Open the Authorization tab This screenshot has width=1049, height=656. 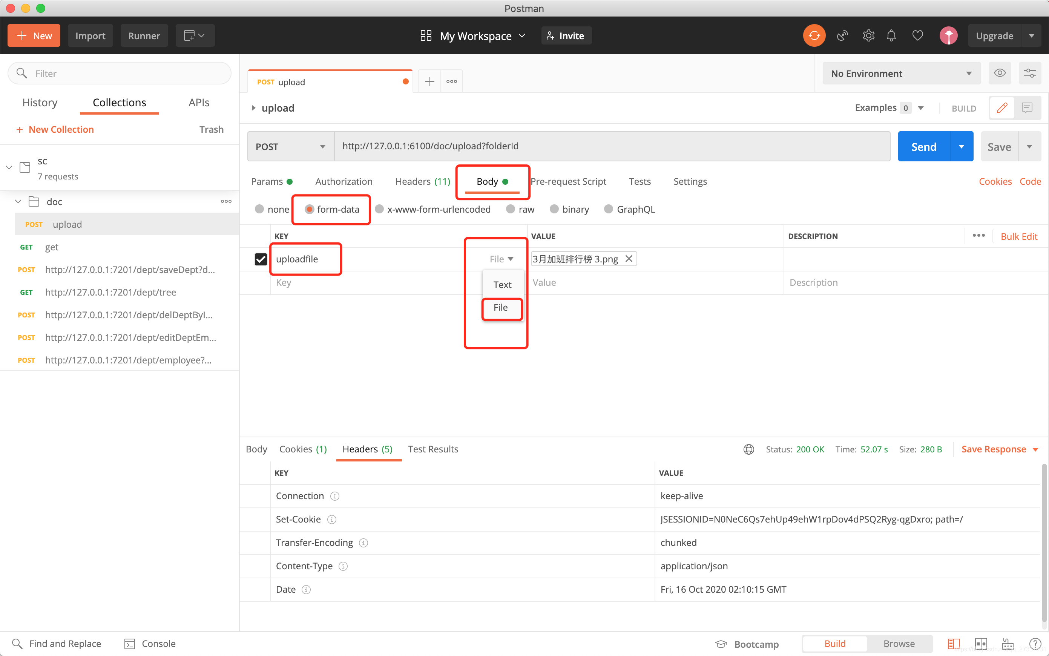click(344, 181)
